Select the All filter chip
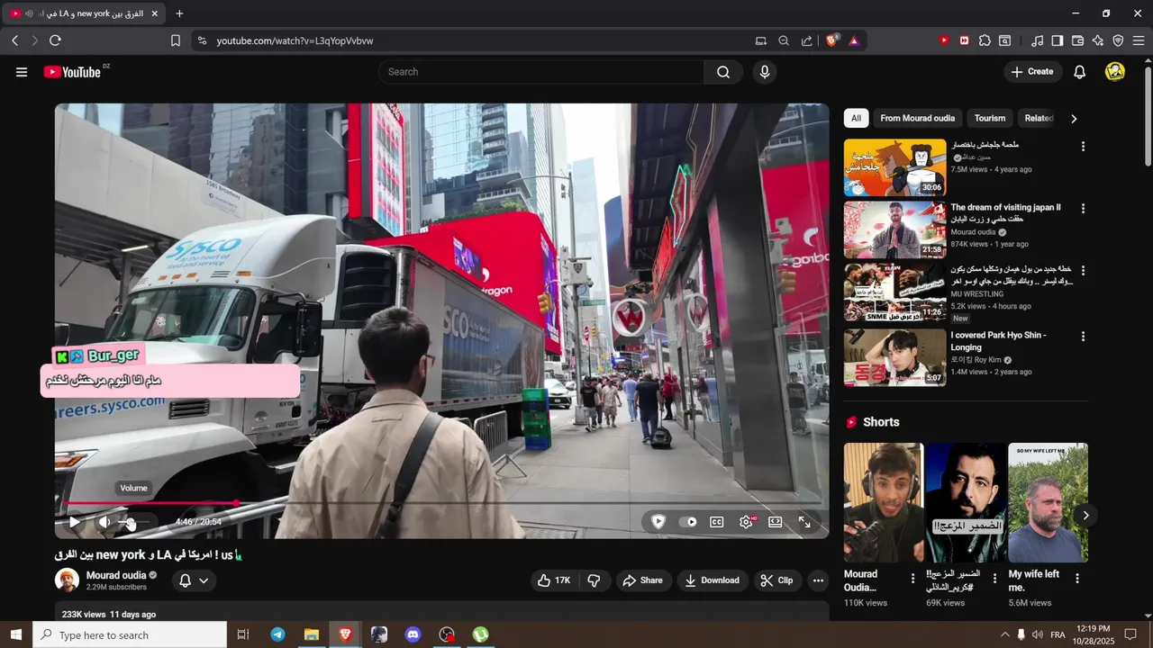 tap(856, 118)
